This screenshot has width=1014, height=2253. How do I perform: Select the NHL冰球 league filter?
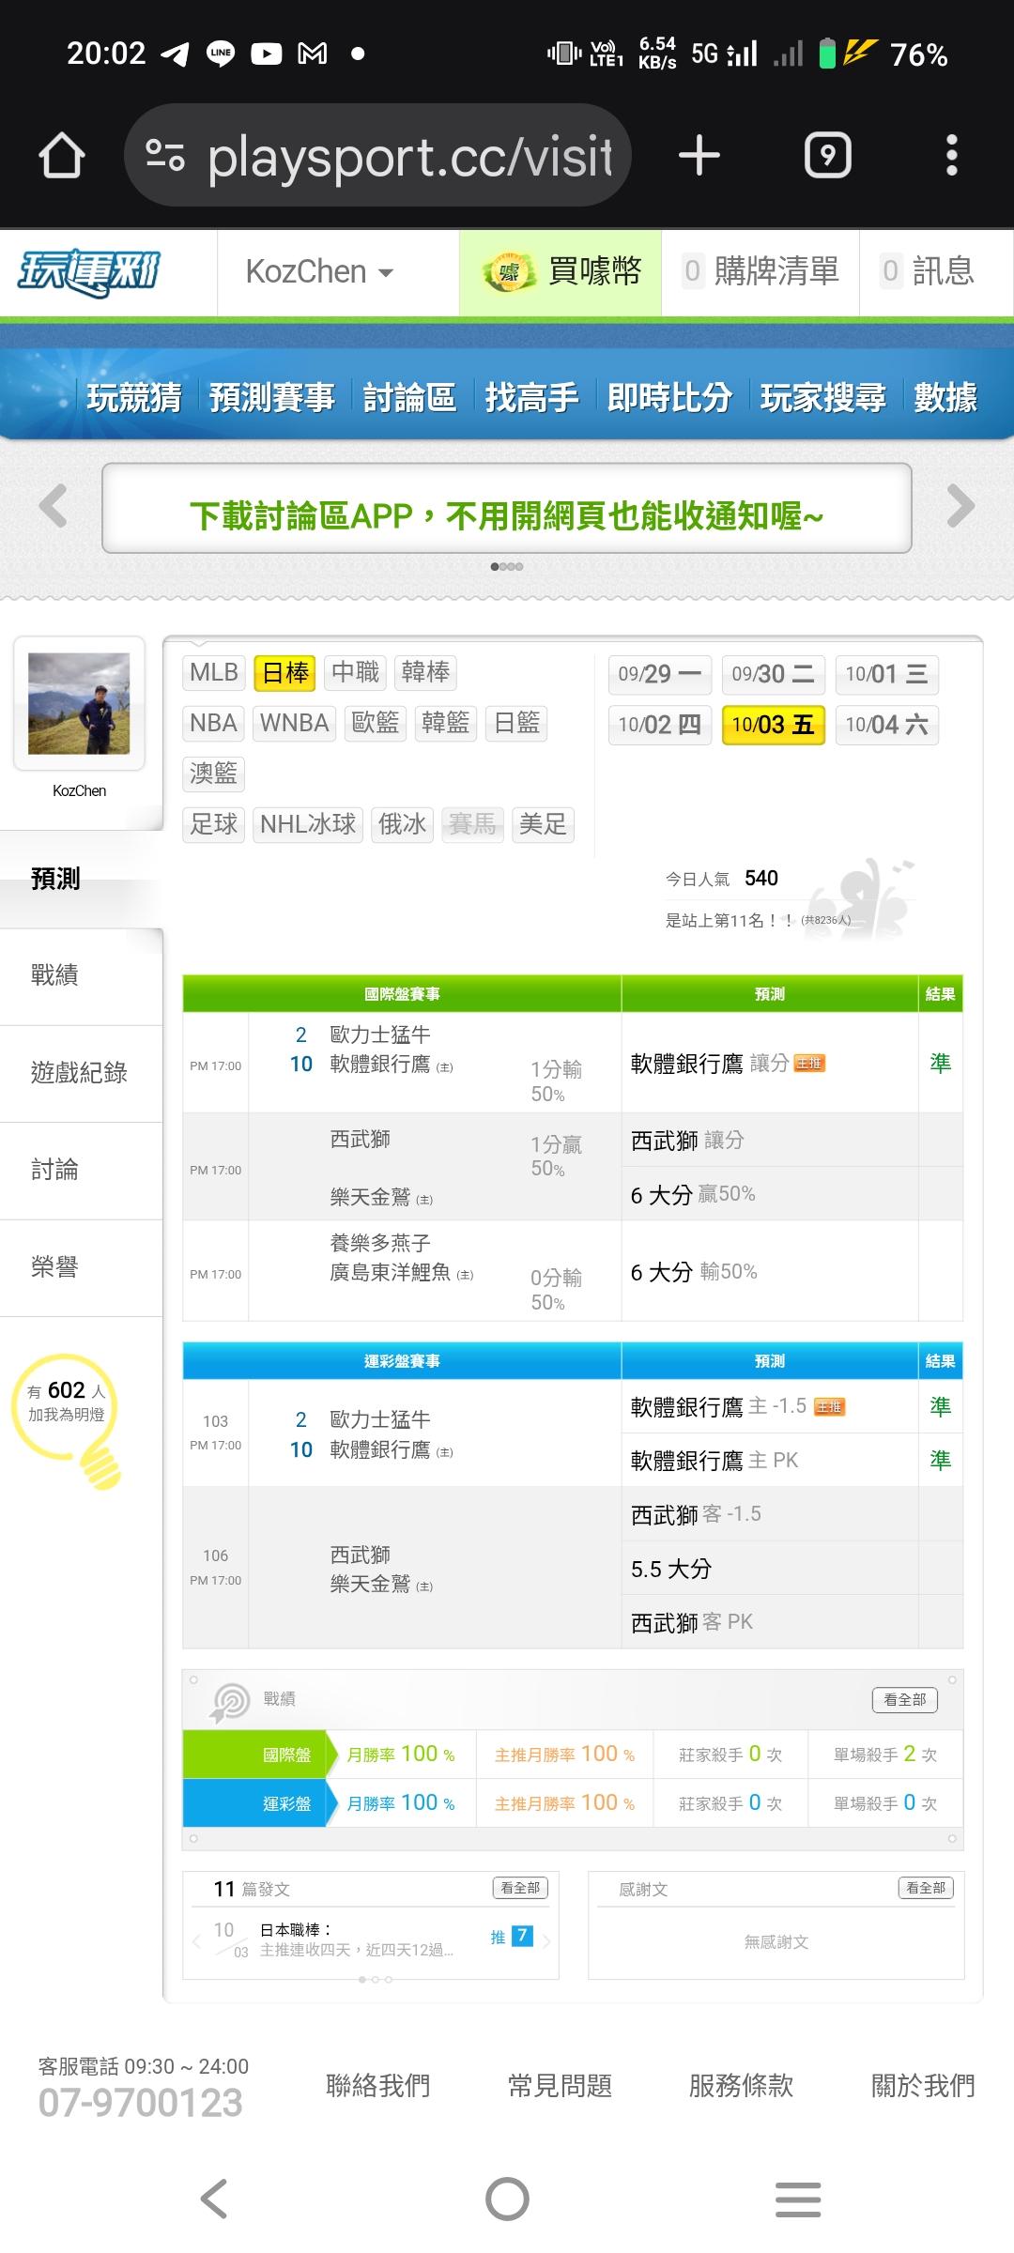click(308, 824)
